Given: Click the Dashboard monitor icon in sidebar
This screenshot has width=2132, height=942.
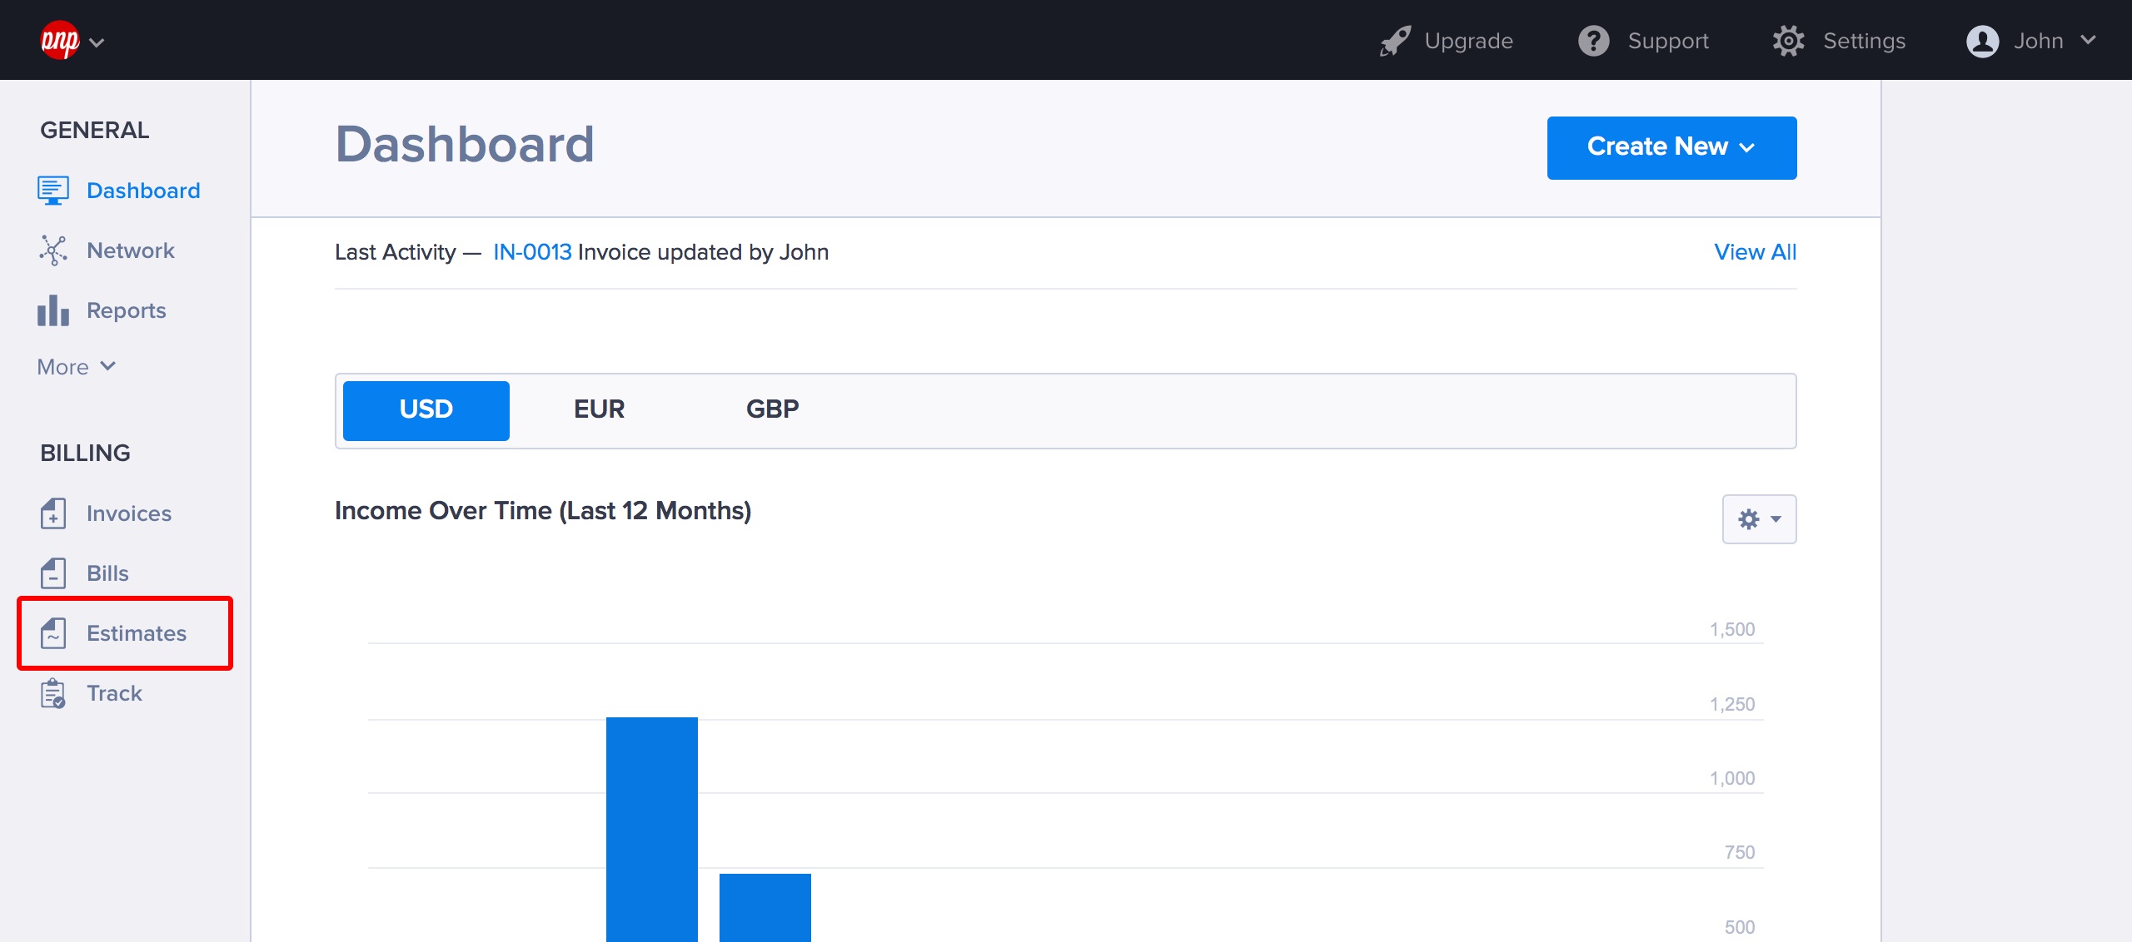Looking at the screenshot, I should point(53,191).
